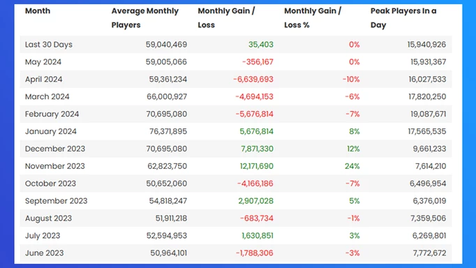Click peak players value 15,931,367
The image size is (476, 268).
coord(429,62)
